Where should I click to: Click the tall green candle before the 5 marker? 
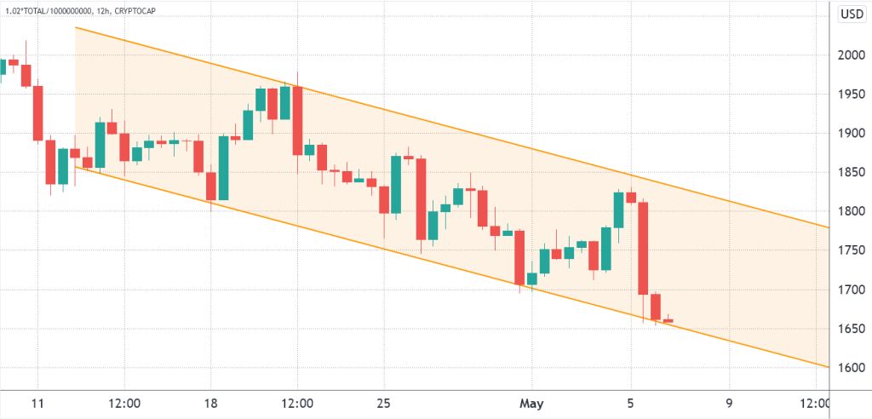(x=619, y=209)
